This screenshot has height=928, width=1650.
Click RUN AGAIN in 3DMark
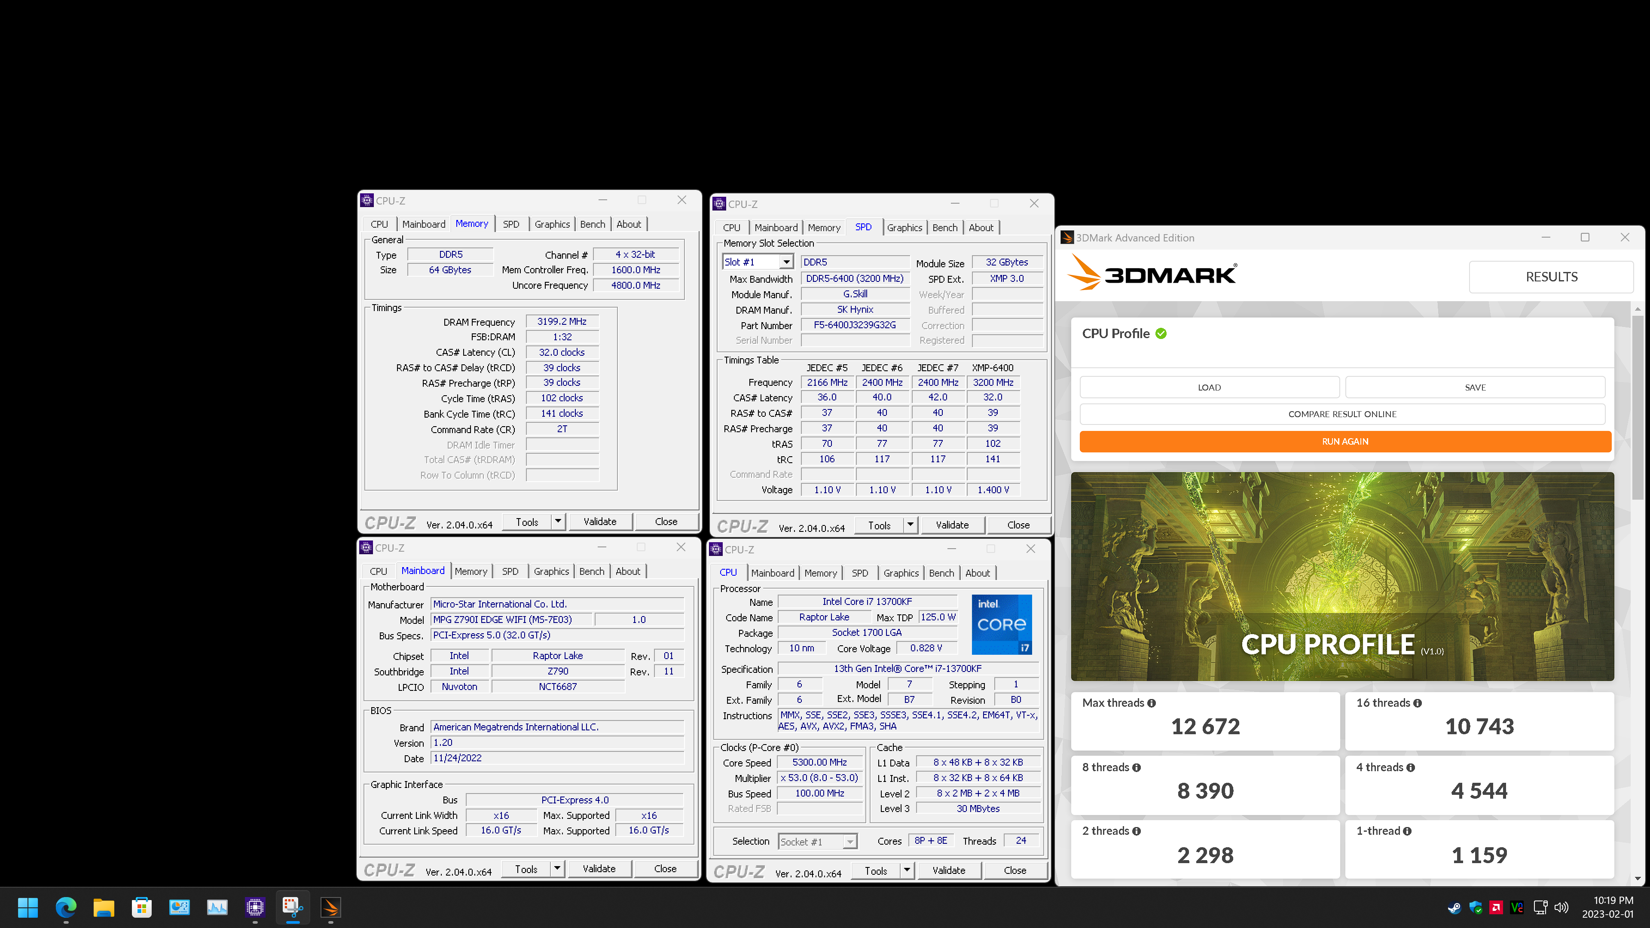(x=1345, y=441)
